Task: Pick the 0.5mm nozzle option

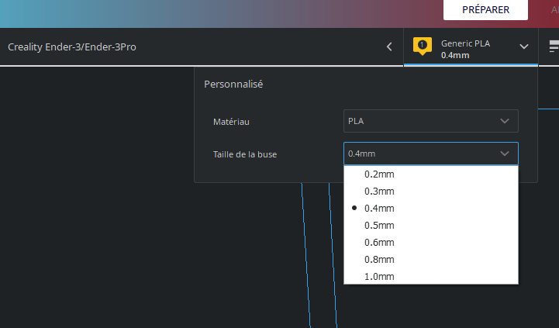Action: pyautogui.click(x=379, y=226)
